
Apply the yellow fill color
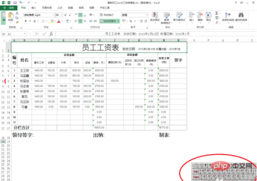52,21
